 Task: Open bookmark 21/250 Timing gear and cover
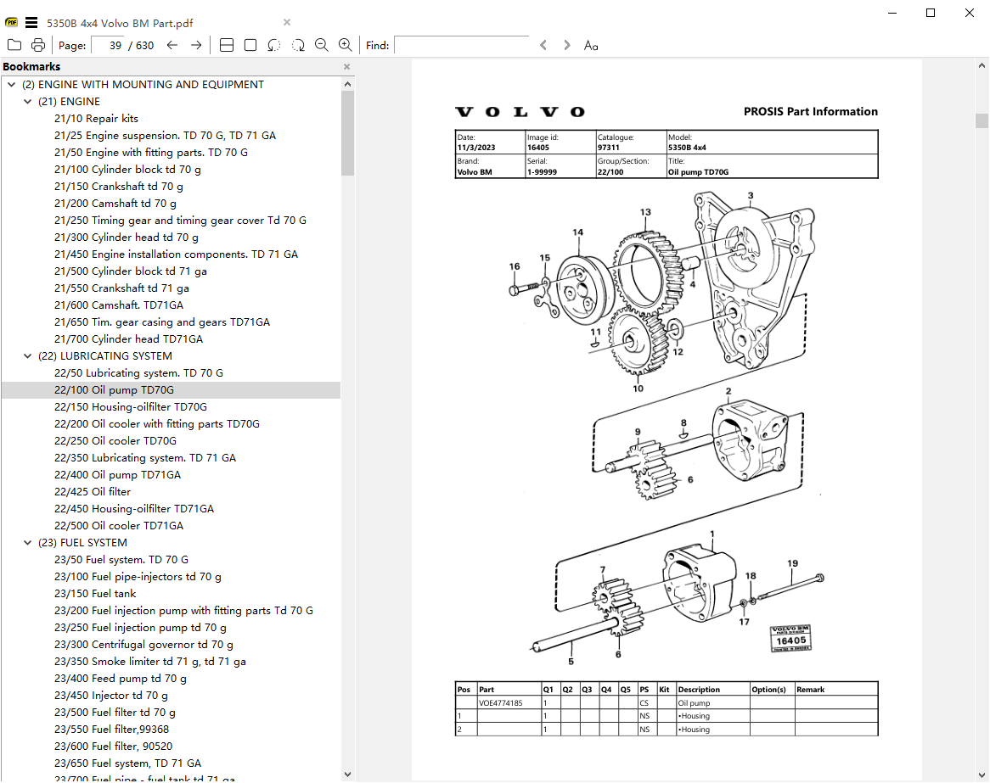[181, 221]
